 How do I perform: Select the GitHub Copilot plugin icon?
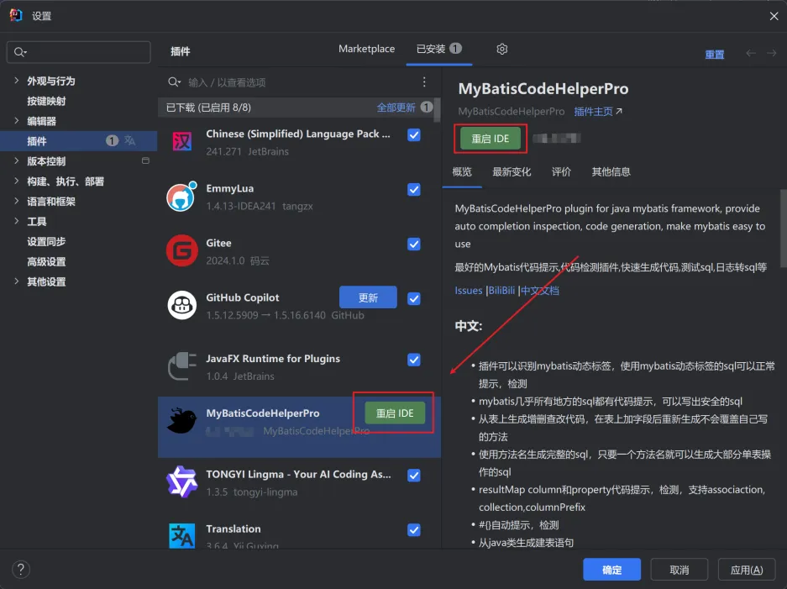(x=181, y=305)
